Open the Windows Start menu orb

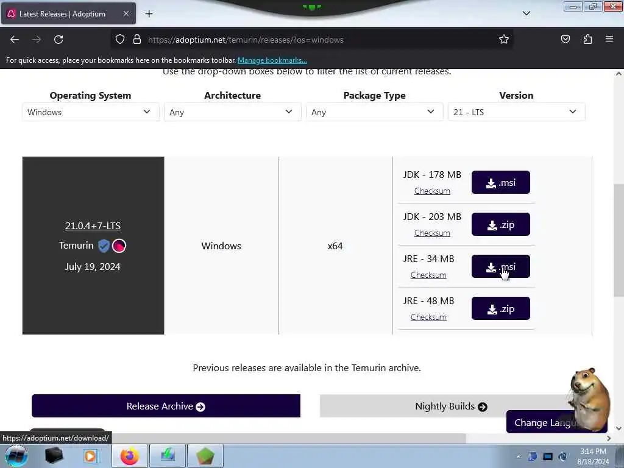click(x=16, y=456)
